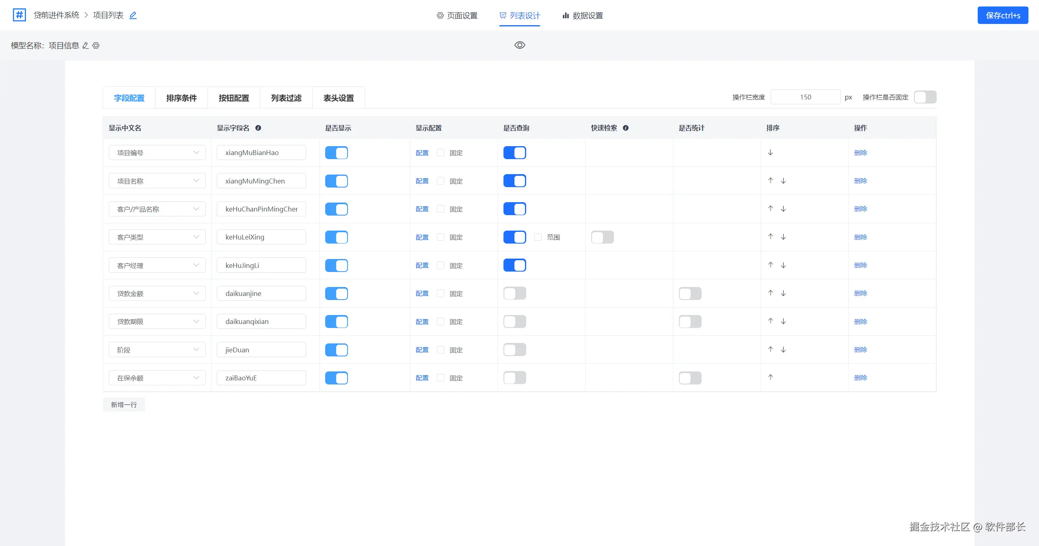Check the 范围 checkbox in 客户类型 row
The image size is (1039, 546).
(538, 237)
